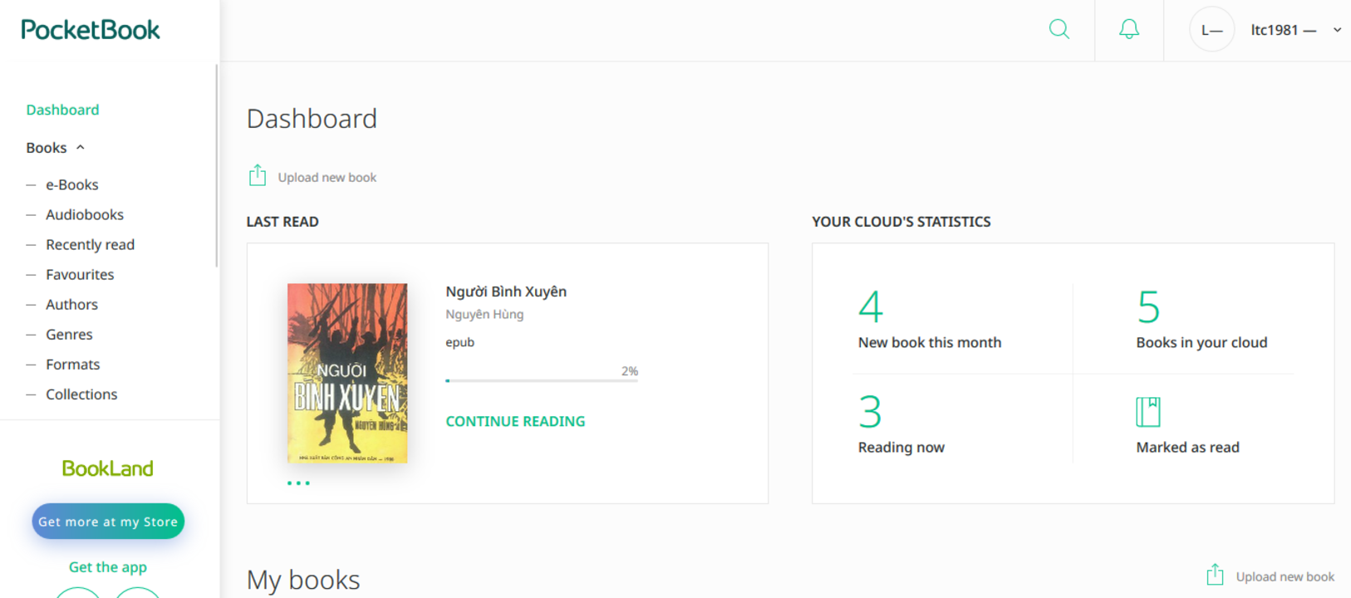Click the BookLand logo
1351x598 pixels.
click(x=108, y=468)
